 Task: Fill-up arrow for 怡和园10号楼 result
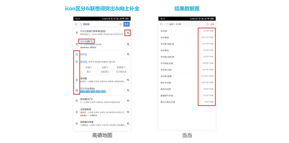128,124
